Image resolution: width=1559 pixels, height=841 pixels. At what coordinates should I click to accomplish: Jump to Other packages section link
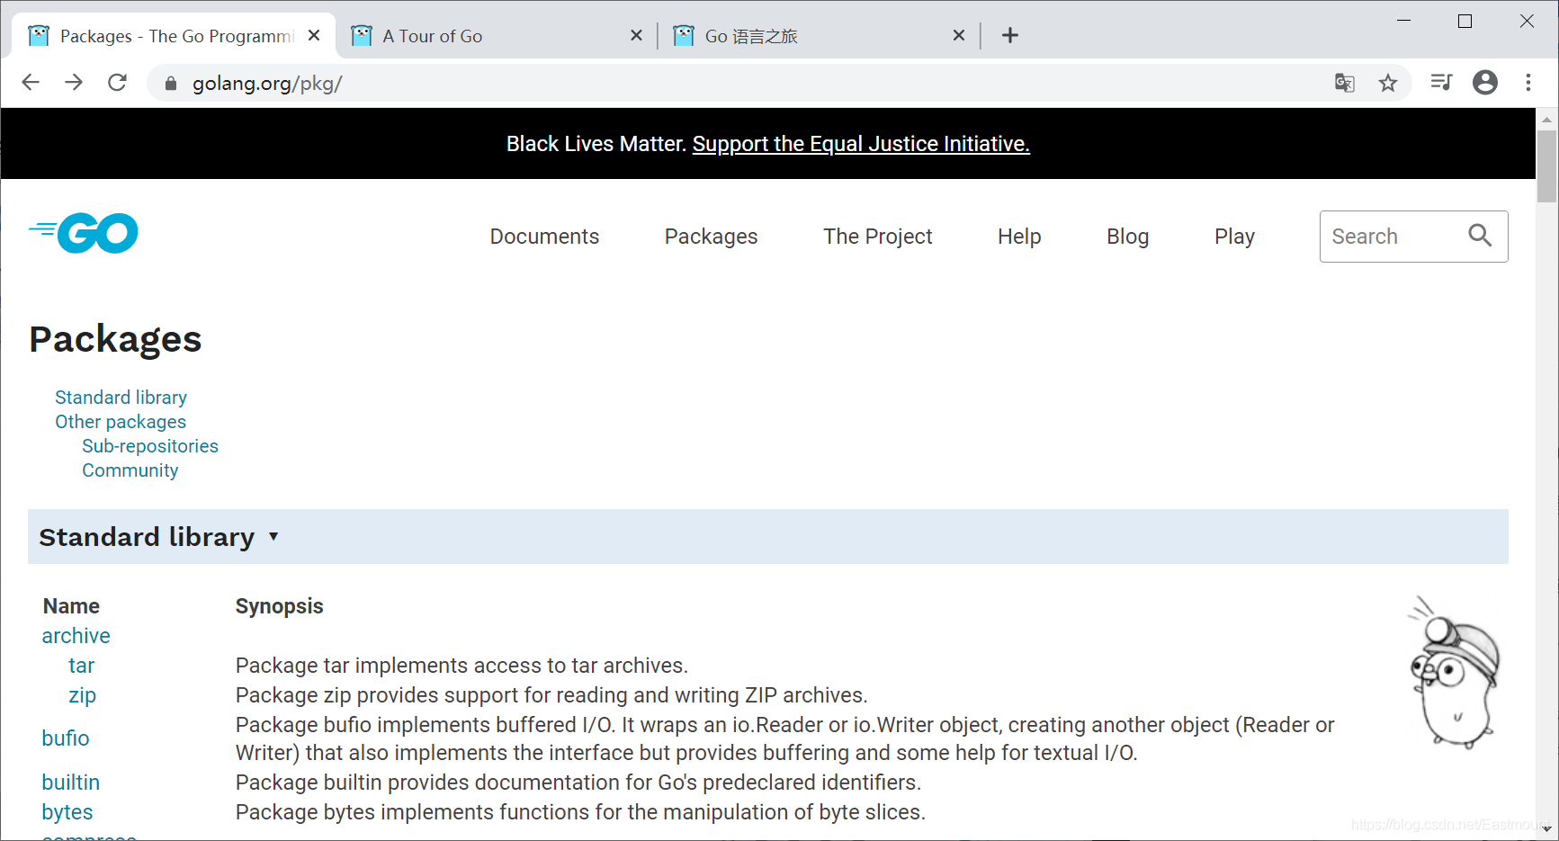[121, 422]
